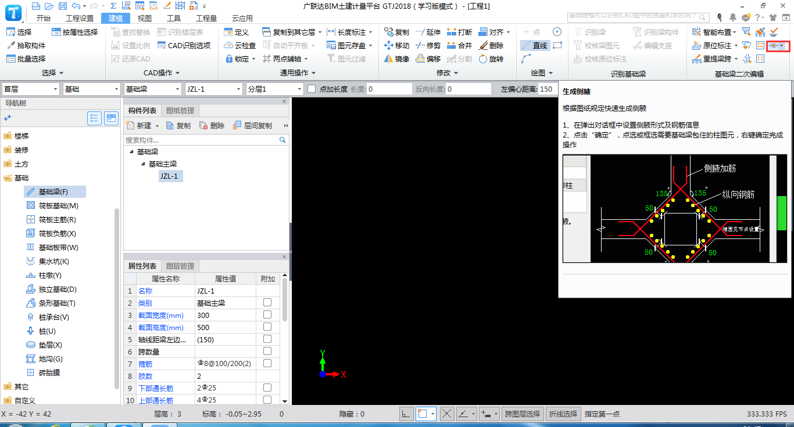
Task: Expand the 楼梯 folder in navigation tree
Action: coord(8,136)
